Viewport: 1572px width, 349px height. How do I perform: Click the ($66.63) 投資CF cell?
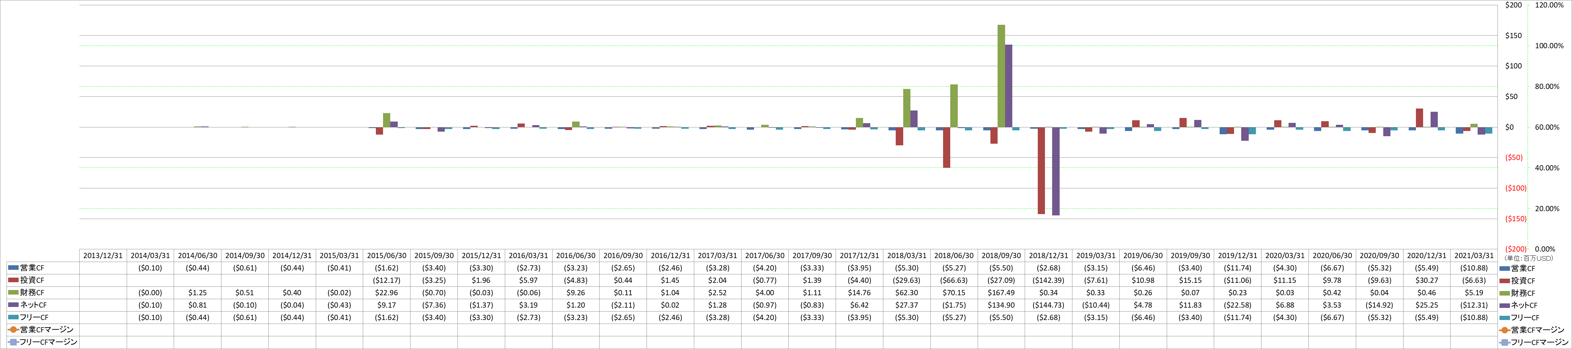(954, 281)
